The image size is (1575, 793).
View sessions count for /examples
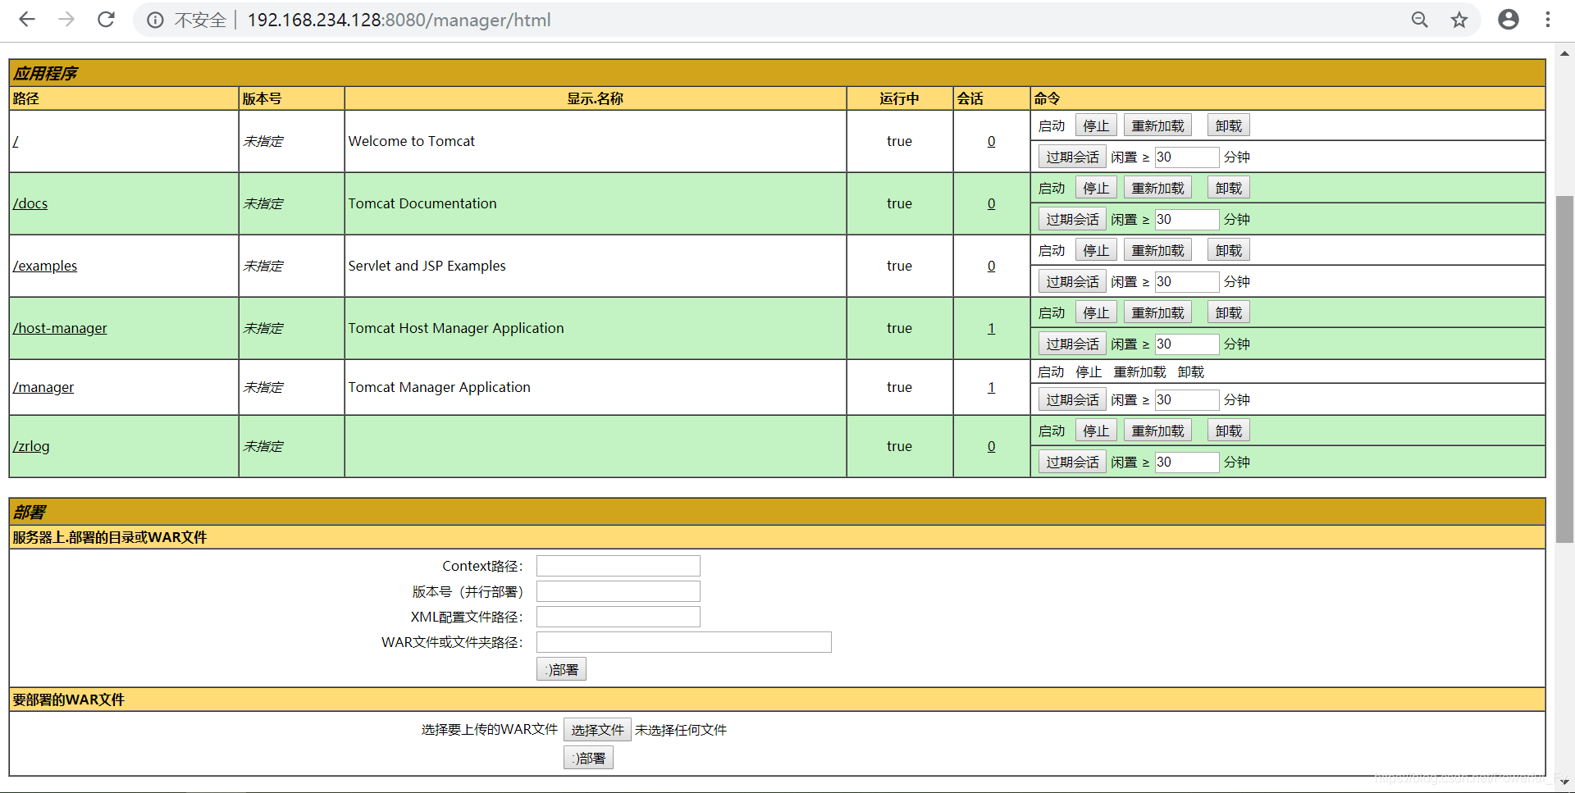[x=991, y=266]
